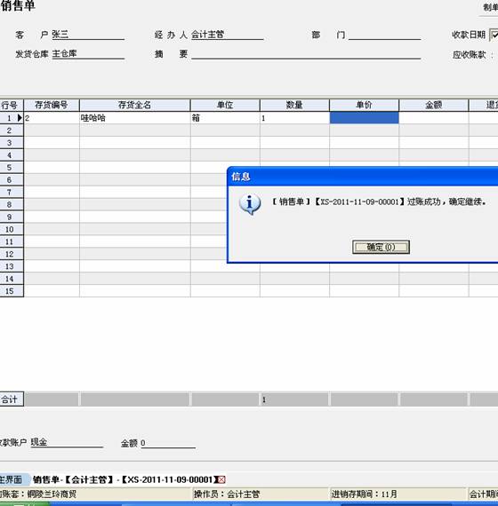Viewport: 498px width, 506px height.
Task: Toggle the 收款日期 checkbox
Action: (x=494, y=35)
